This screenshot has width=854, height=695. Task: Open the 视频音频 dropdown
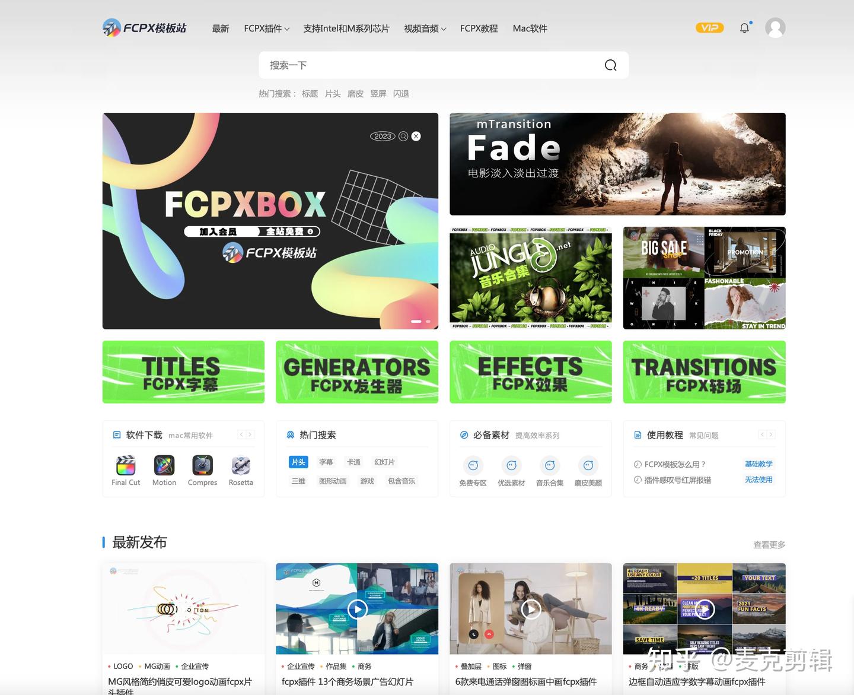[425, 28]
